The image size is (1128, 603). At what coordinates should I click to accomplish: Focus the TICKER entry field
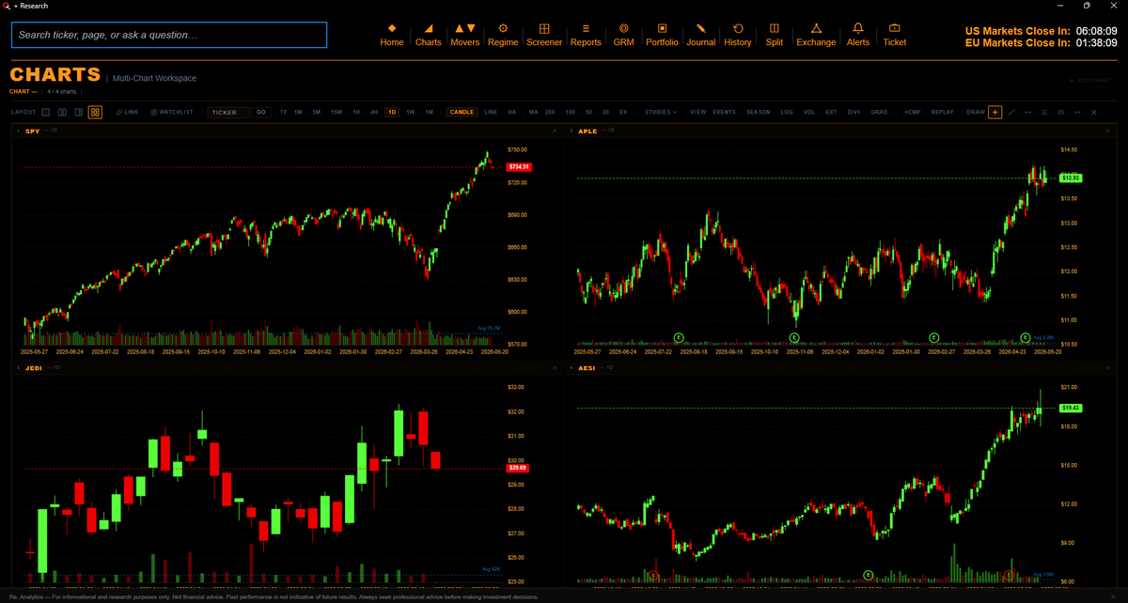(228, 112)
